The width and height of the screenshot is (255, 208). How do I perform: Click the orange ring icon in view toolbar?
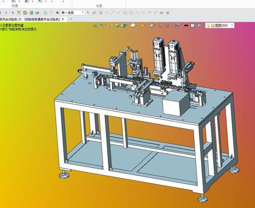tap(142, 25)
